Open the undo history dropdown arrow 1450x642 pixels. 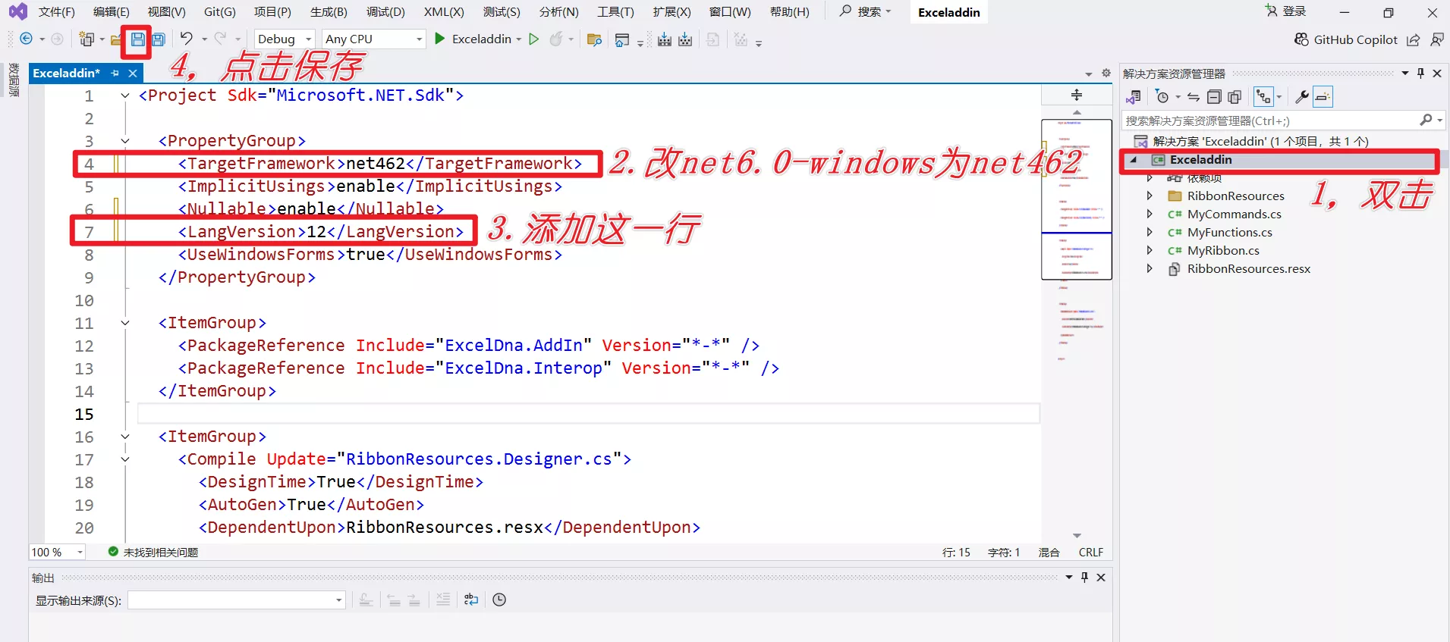(x=204, y=39)
